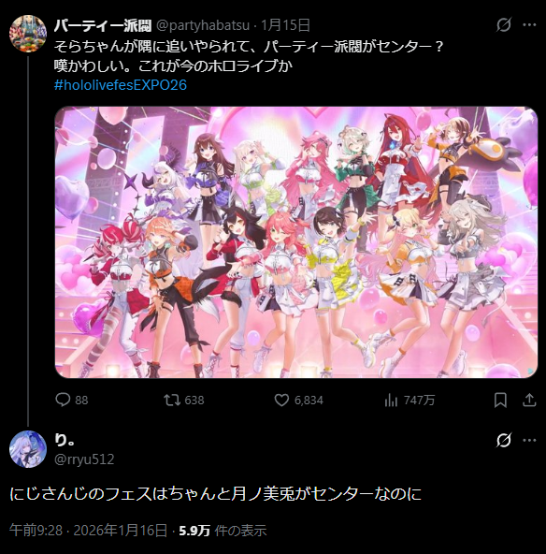Screen dimensions: 546x554
Task: Open り。display name
Action: click(x=65, y=440)
